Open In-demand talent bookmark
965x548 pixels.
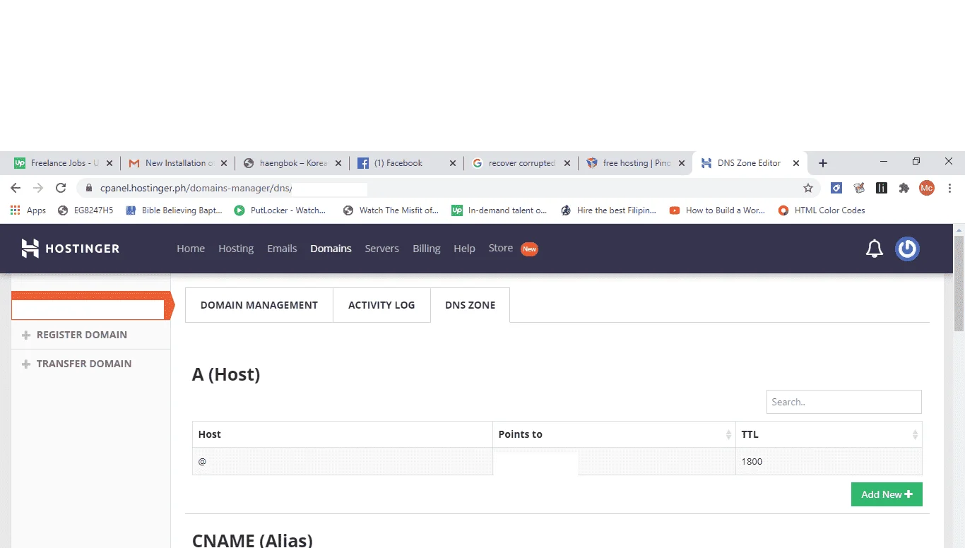[499, 210]
